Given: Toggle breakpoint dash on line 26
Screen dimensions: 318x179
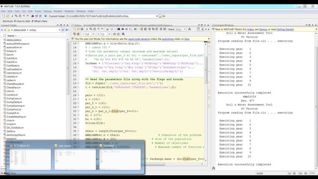Looking at the screenshot, I should [79, 95].
